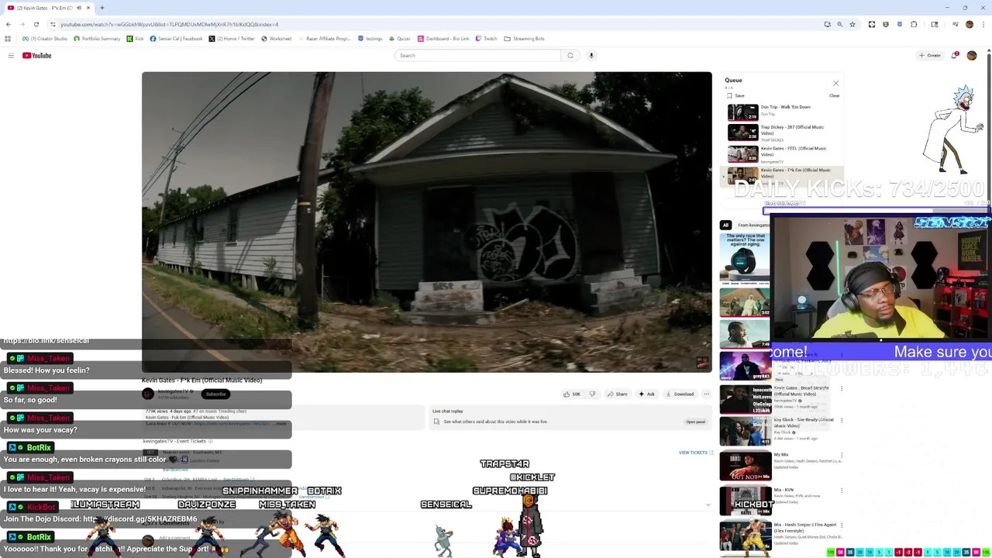This screenshot has height=558, width=992.
Task: Bookmark this page with star icon
Action: click(852, 24)
